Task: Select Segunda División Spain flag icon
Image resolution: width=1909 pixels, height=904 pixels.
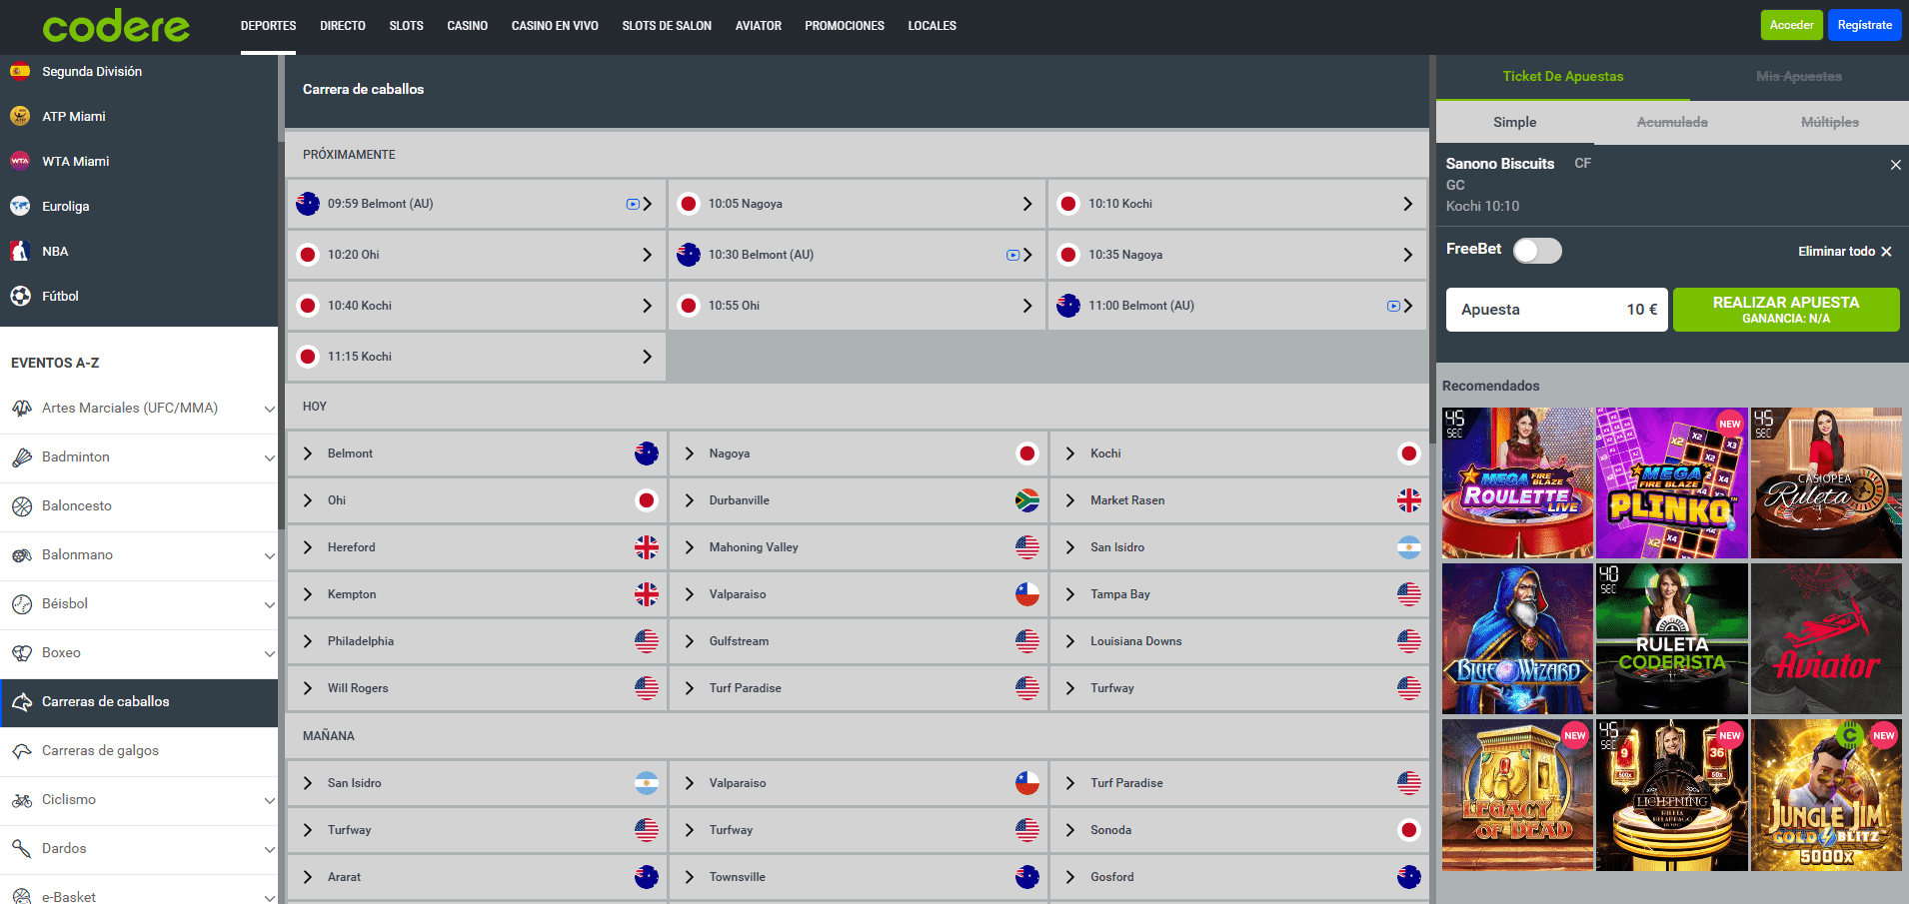Action: tap(20, 71)
